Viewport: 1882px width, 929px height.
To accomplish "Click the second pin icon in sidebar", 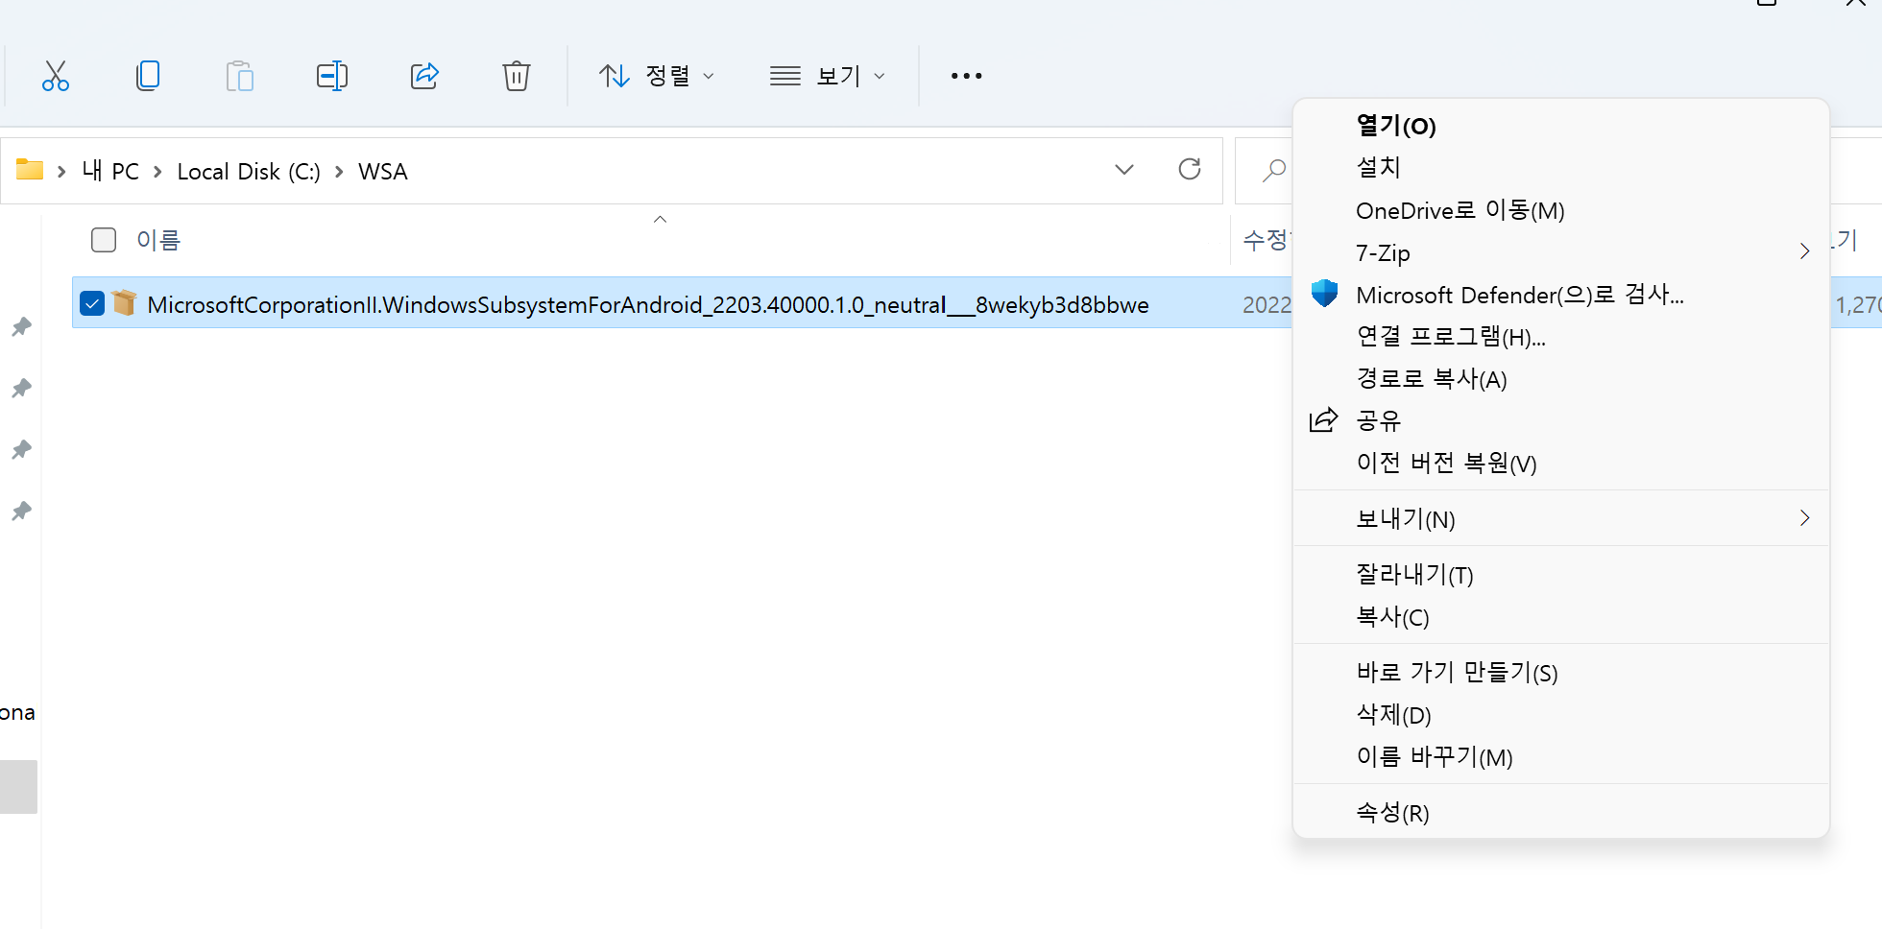I will [21, 389].
